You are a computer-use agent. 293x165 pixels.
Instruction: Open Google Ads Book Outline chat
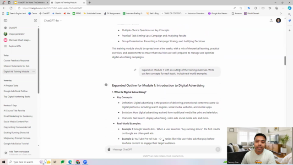[x=16, y=91]
